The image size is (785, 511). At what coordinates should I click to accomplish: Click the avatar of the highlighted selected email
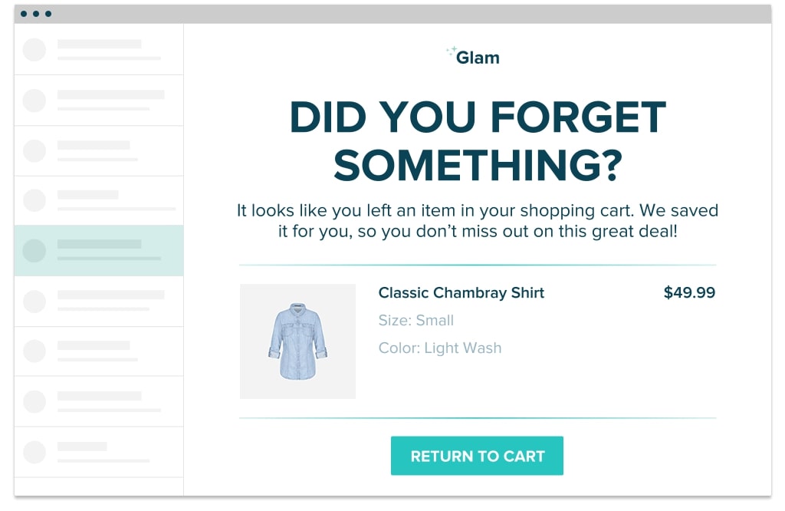(x=34, y=250)
